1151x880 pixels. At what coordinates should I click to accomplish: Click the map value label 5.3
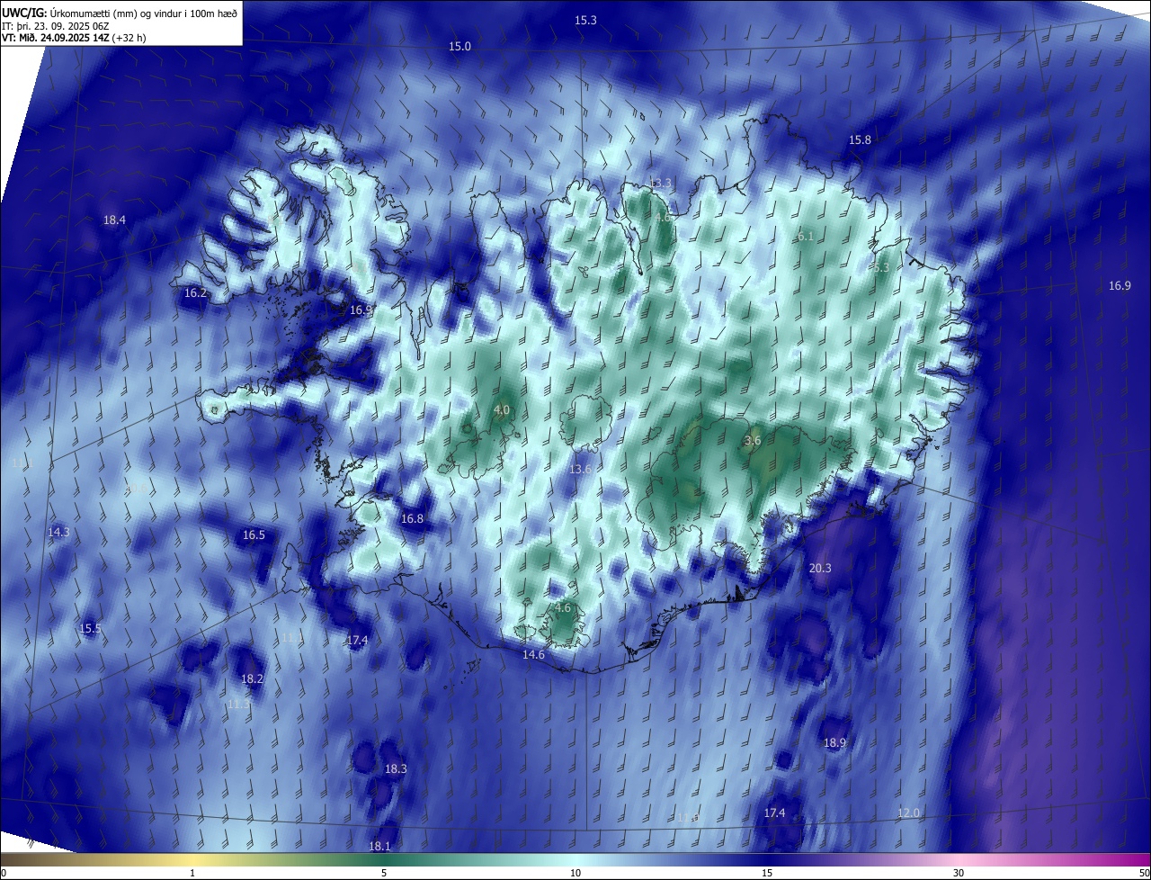(x=880, y=268)
